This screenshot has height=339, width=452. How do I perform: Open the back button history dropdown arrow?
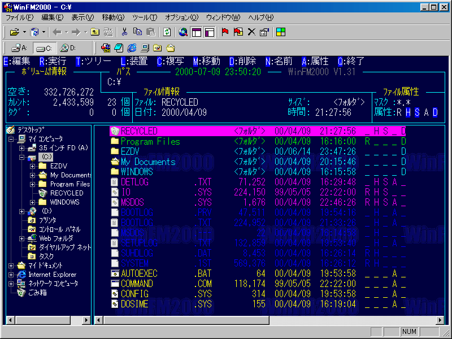pos(66,32)
